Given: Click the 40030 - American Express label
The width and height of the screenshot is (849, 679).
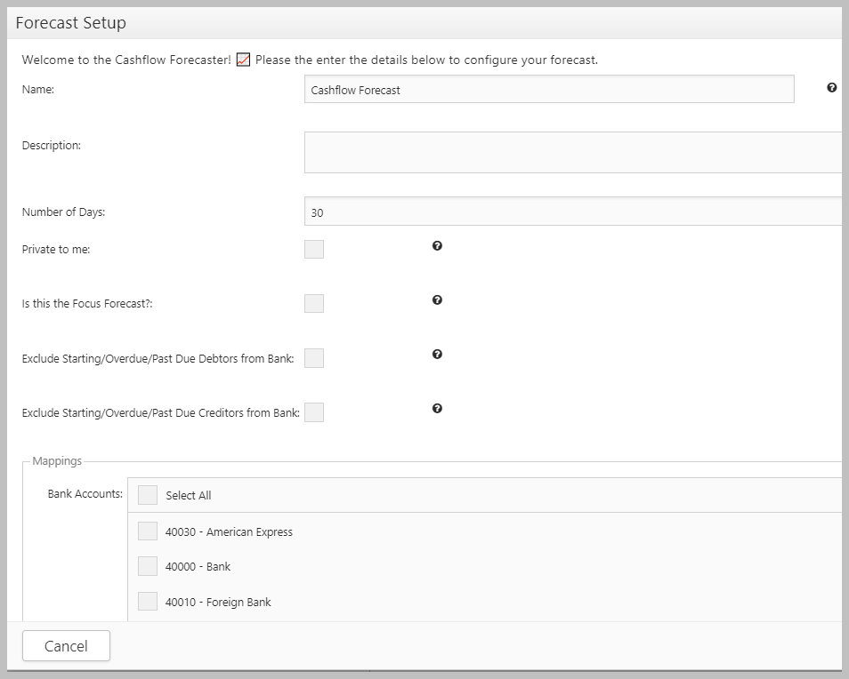Looking at the screenshot, I should pos(229,532).
